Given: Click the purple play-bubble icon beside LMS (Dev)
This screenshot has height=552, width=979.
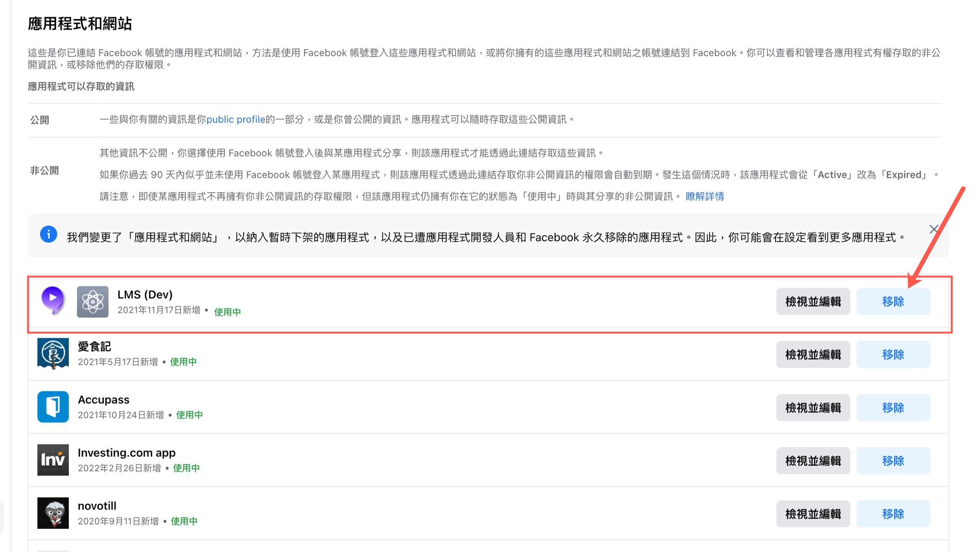Looking at the screenshot, I should point(53,300).
